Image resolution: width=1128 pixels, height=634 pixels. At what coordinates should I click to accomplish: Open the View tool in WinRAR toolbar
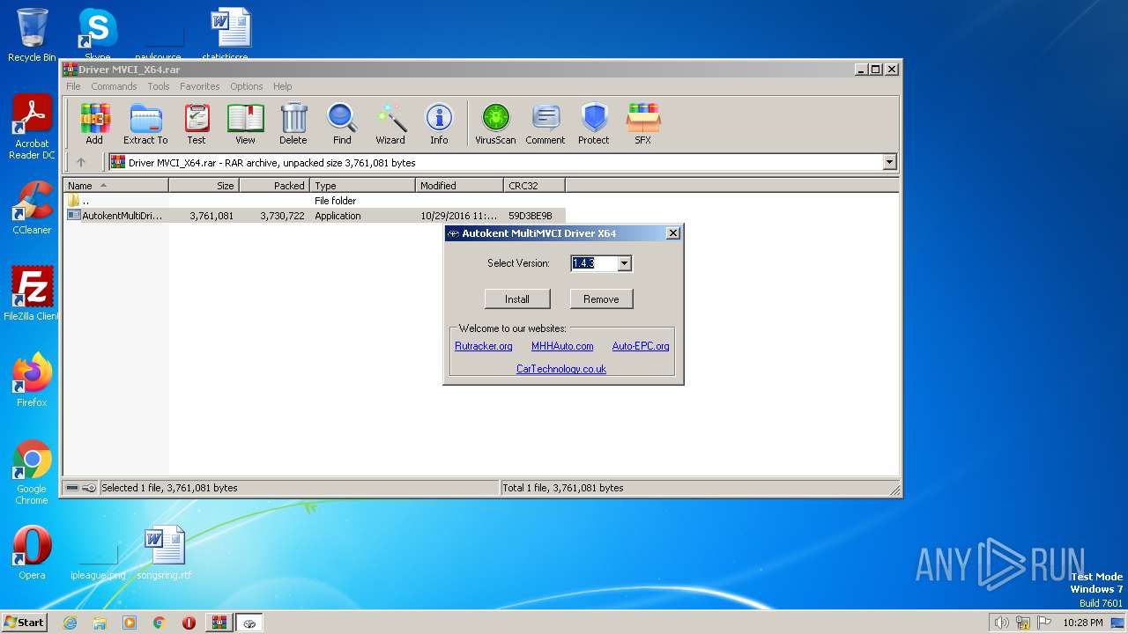[x=245, y=124]
